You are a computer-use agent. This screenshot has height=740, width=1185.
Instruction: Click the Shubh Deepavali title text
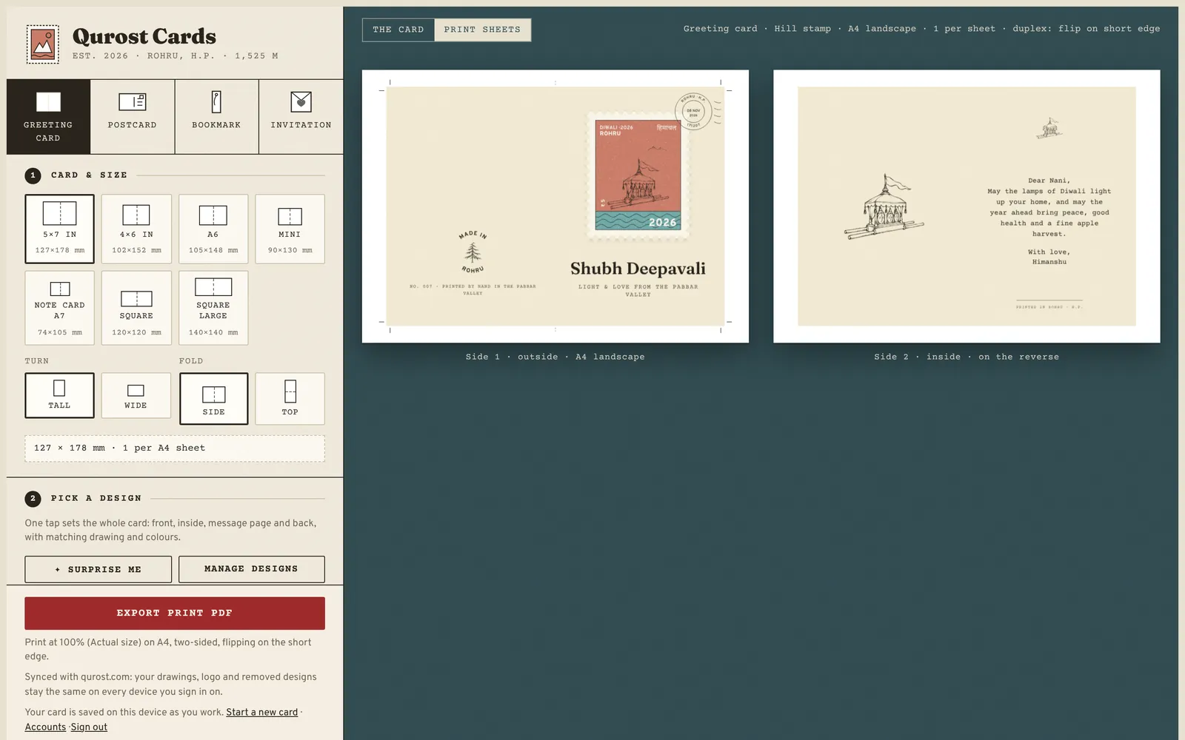638,269
